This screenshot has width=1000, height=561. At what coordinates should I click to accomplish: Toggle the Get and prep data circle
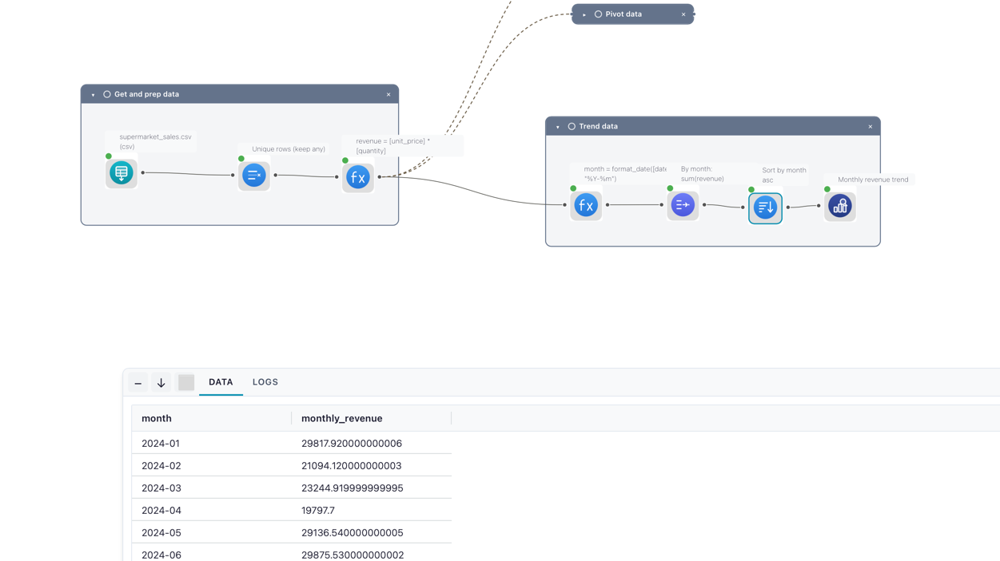pyautogui.click(x=107, y=94)
